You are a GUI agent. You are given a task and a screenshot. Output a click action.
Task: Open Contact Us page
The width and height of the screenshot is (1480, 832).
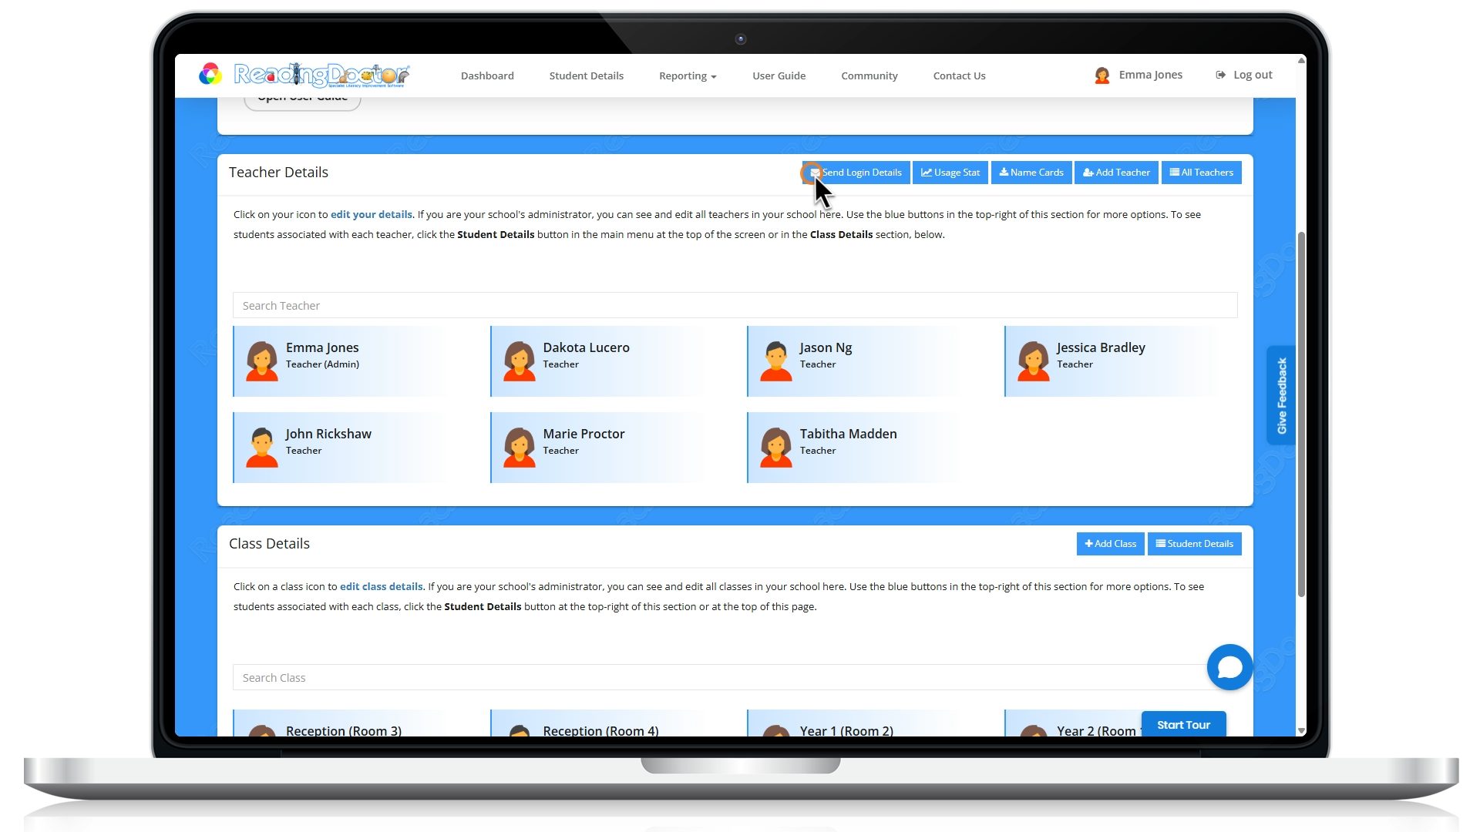coord(959,75)
